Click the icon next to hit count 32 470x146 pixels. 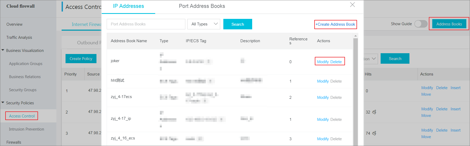click(x=374, y=112)
